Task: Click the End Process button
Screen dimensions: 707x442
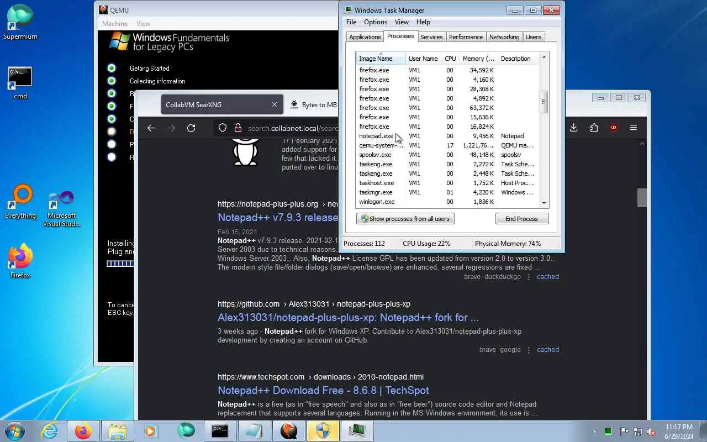Action: pos(521,219)
